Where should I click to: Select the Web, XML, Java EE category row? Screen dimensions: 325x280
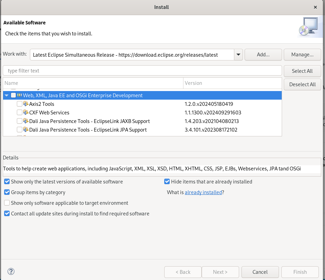(142, 95)
